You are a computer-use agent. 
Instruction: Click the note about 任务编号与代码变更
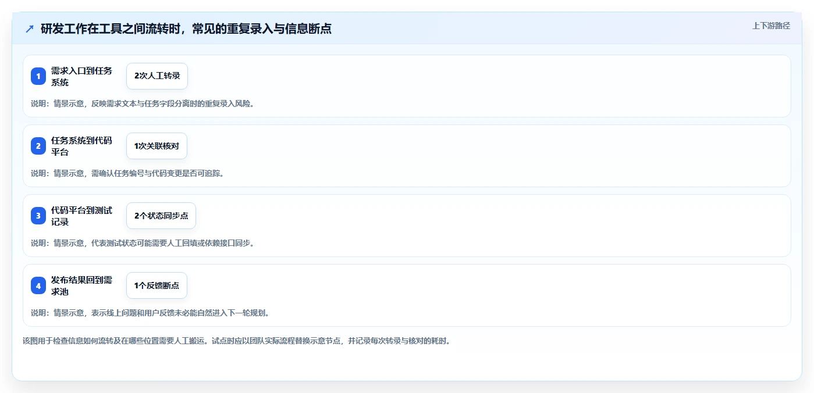[127, 173]
